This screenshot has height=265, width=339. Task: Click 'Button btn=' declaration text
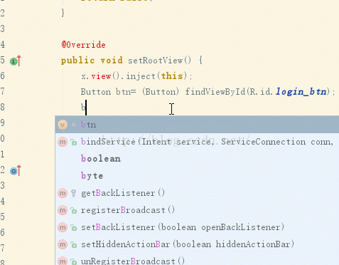click(108, 92)
